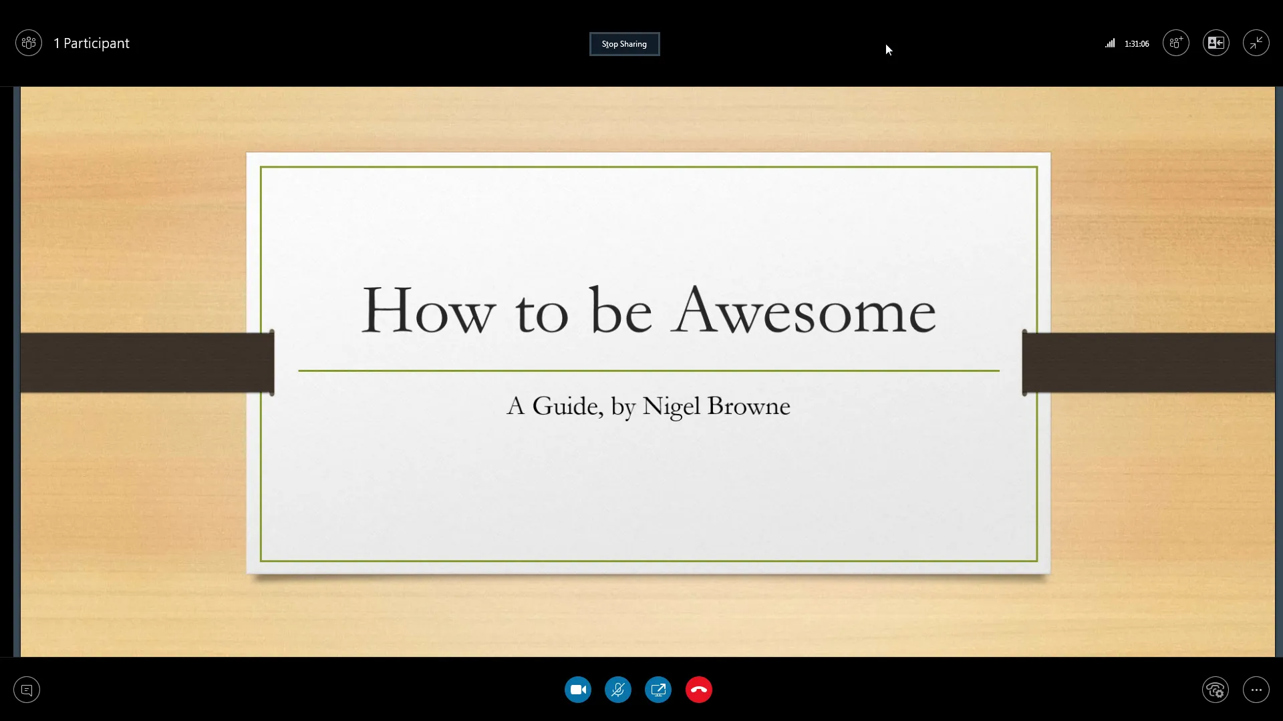Hang up the call

[699, 690]
